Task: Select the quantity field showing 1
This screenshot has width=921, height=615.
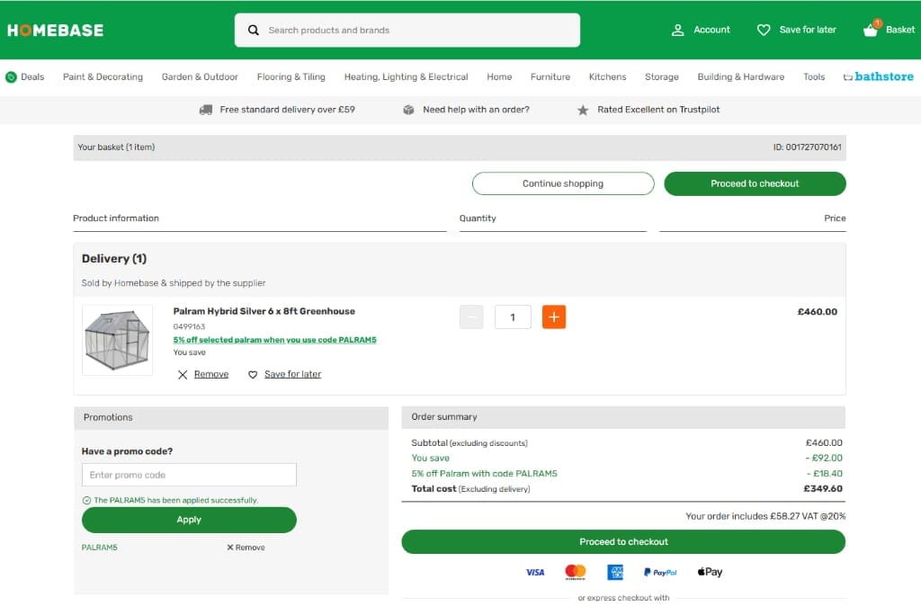Action: coord(513,317)
